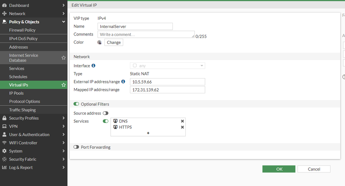Click the Interface info icon
Image resolution: width=345 pixels, height=186 pixels.
pos(93,66)
